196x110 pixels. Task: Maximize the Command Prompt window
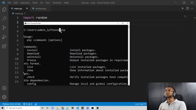123,23
